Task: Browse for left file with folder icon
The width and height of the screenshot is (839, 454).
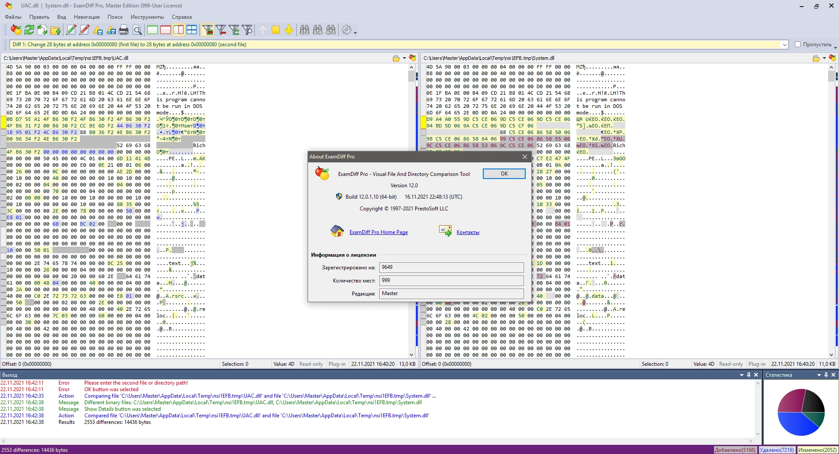Action: (x=396, y=58)
